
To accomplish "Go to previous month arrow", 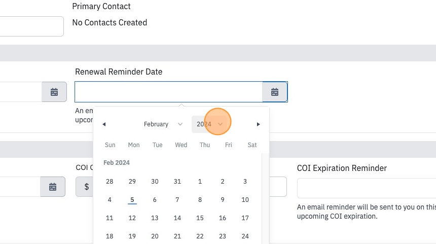I will pos(104,124).
